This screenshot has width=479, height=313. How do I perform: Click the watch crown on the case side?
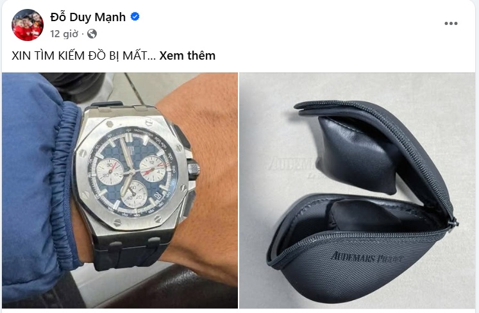(194, 170)
